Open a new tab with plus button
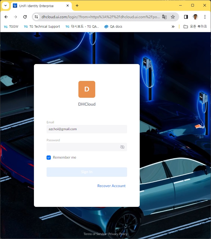211x239 pixels. (77, 6)
